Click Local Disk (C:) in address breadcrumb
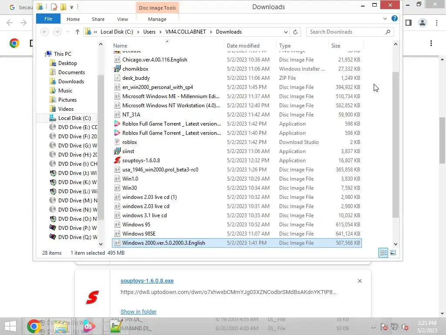Viewport: 446px width, 335px height. [x=117, y=32]
